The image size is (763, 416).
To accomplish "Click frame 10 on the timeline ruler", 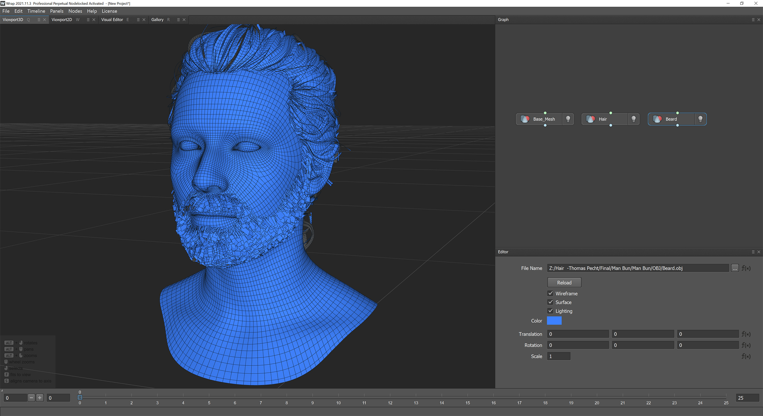I will tap(338, 398).
